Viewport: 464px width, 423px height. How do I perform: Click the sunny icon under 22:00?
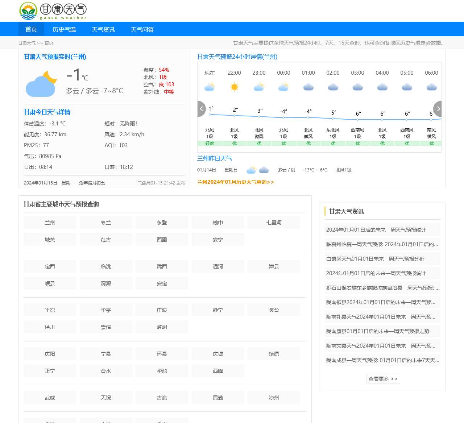234,87
